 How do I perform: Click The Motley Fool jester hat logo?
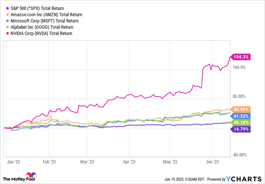(31, 175)
